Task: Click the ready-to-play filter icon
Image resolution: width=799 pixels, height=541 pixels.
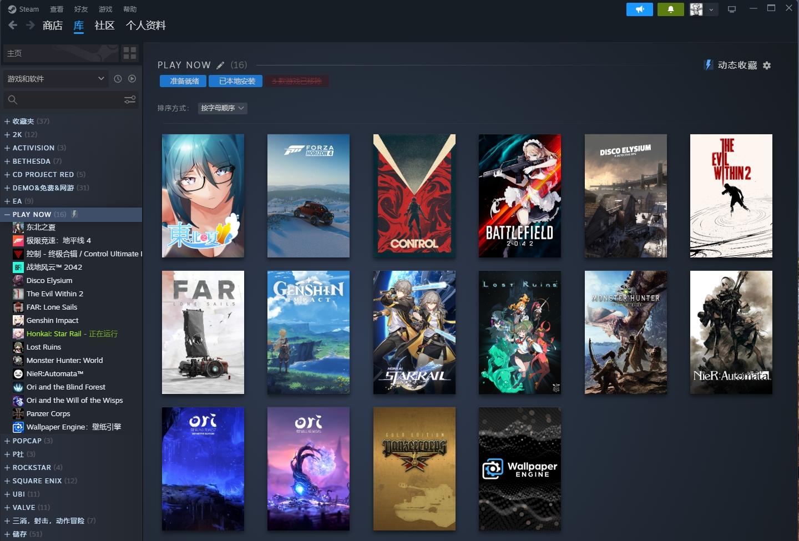Action: [x=132, y=79]
